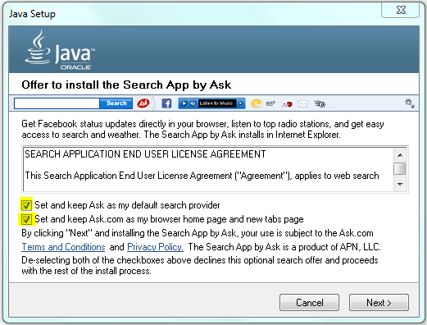Open the Terms and Conditions link
This screenshot has height=325, width=427.
[x=63, y=247]
